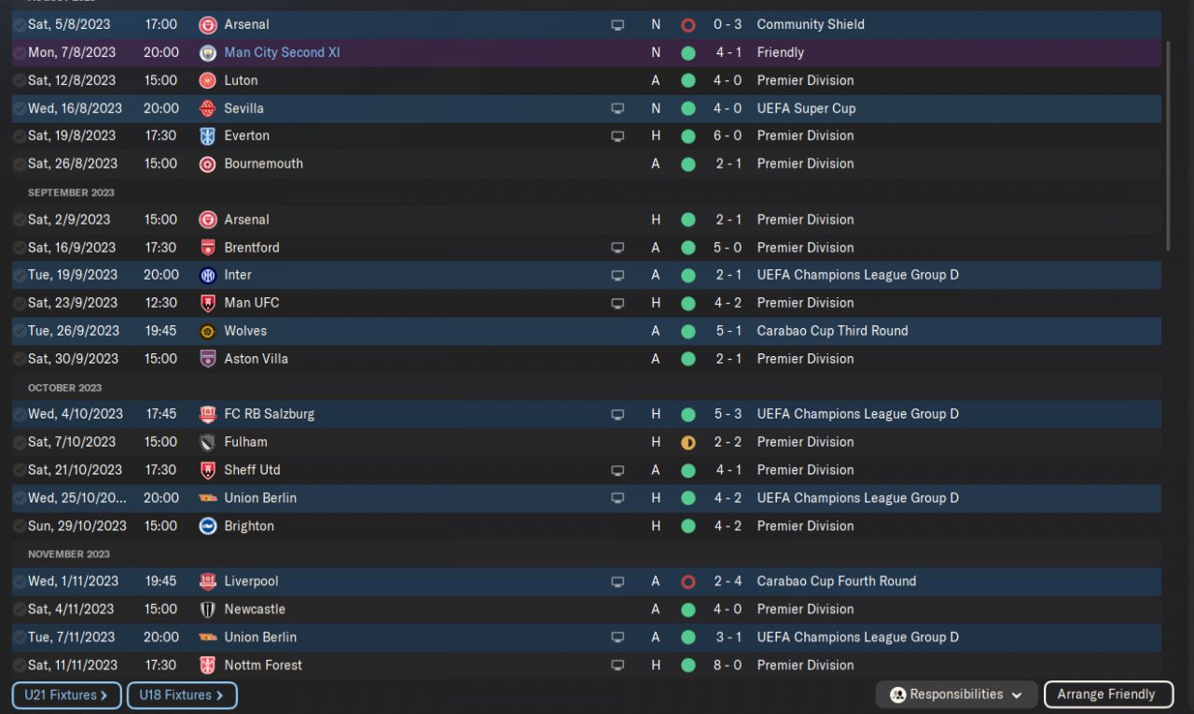Toggle the check circle beside Sat, 12/8/2023
Image resolution: width=1194 pixels, height=714 pixels.
pos(20,80)
